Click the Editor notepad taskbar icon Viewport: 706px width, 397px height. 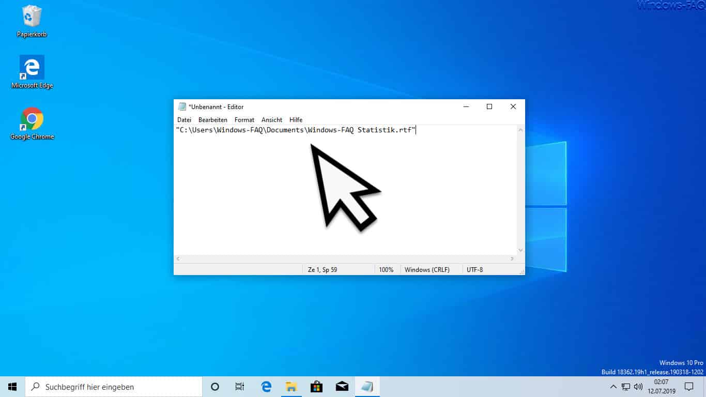(x=367, y=387)
